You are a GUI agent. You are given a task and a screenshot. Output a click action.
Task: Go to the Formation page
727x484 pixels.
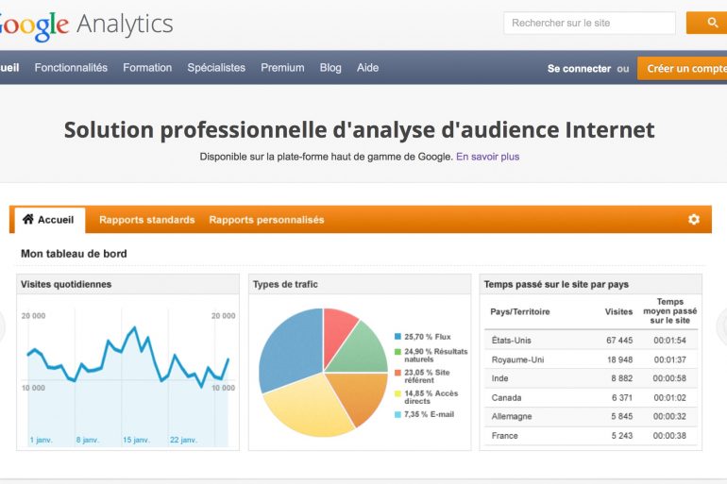tap(147, 68)
